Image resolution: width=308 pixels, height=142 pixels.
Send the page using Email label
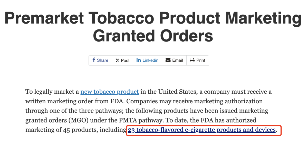tap(178, 60)
